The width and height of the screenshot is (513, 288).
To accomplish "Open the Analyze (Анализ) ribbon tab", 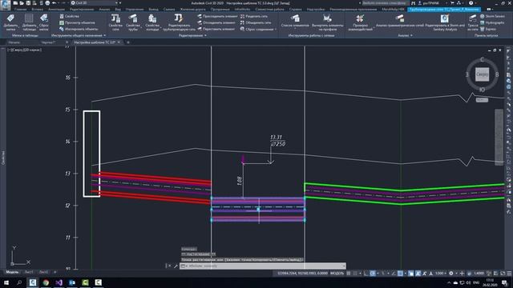I will 104,10.
